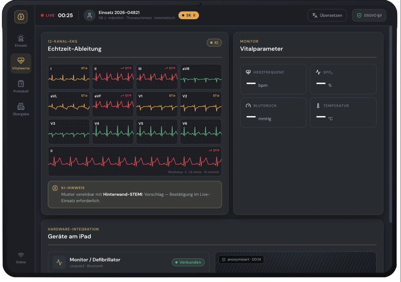Viewport: 401px width, 282px height.
Task: Click the ST-up marker on rhythm strip
Action: [214, 150]
